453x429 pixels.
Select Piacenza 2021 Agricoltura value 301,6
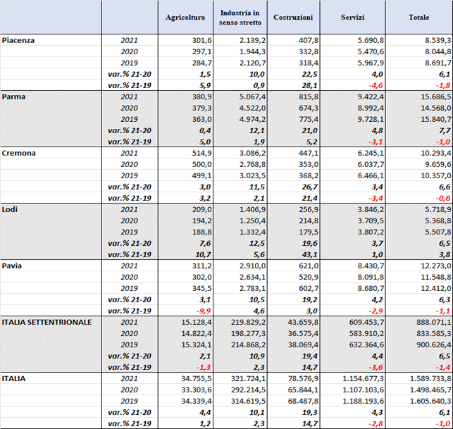click(202, 40)
